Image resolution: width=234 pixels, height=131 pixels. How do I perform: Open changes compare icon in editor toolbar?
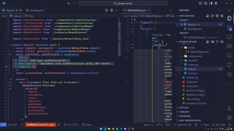[x=106, y=10]
